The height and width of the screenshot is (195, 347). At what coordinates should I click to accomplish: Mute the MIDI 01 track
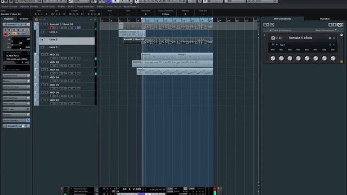(42, 55)
